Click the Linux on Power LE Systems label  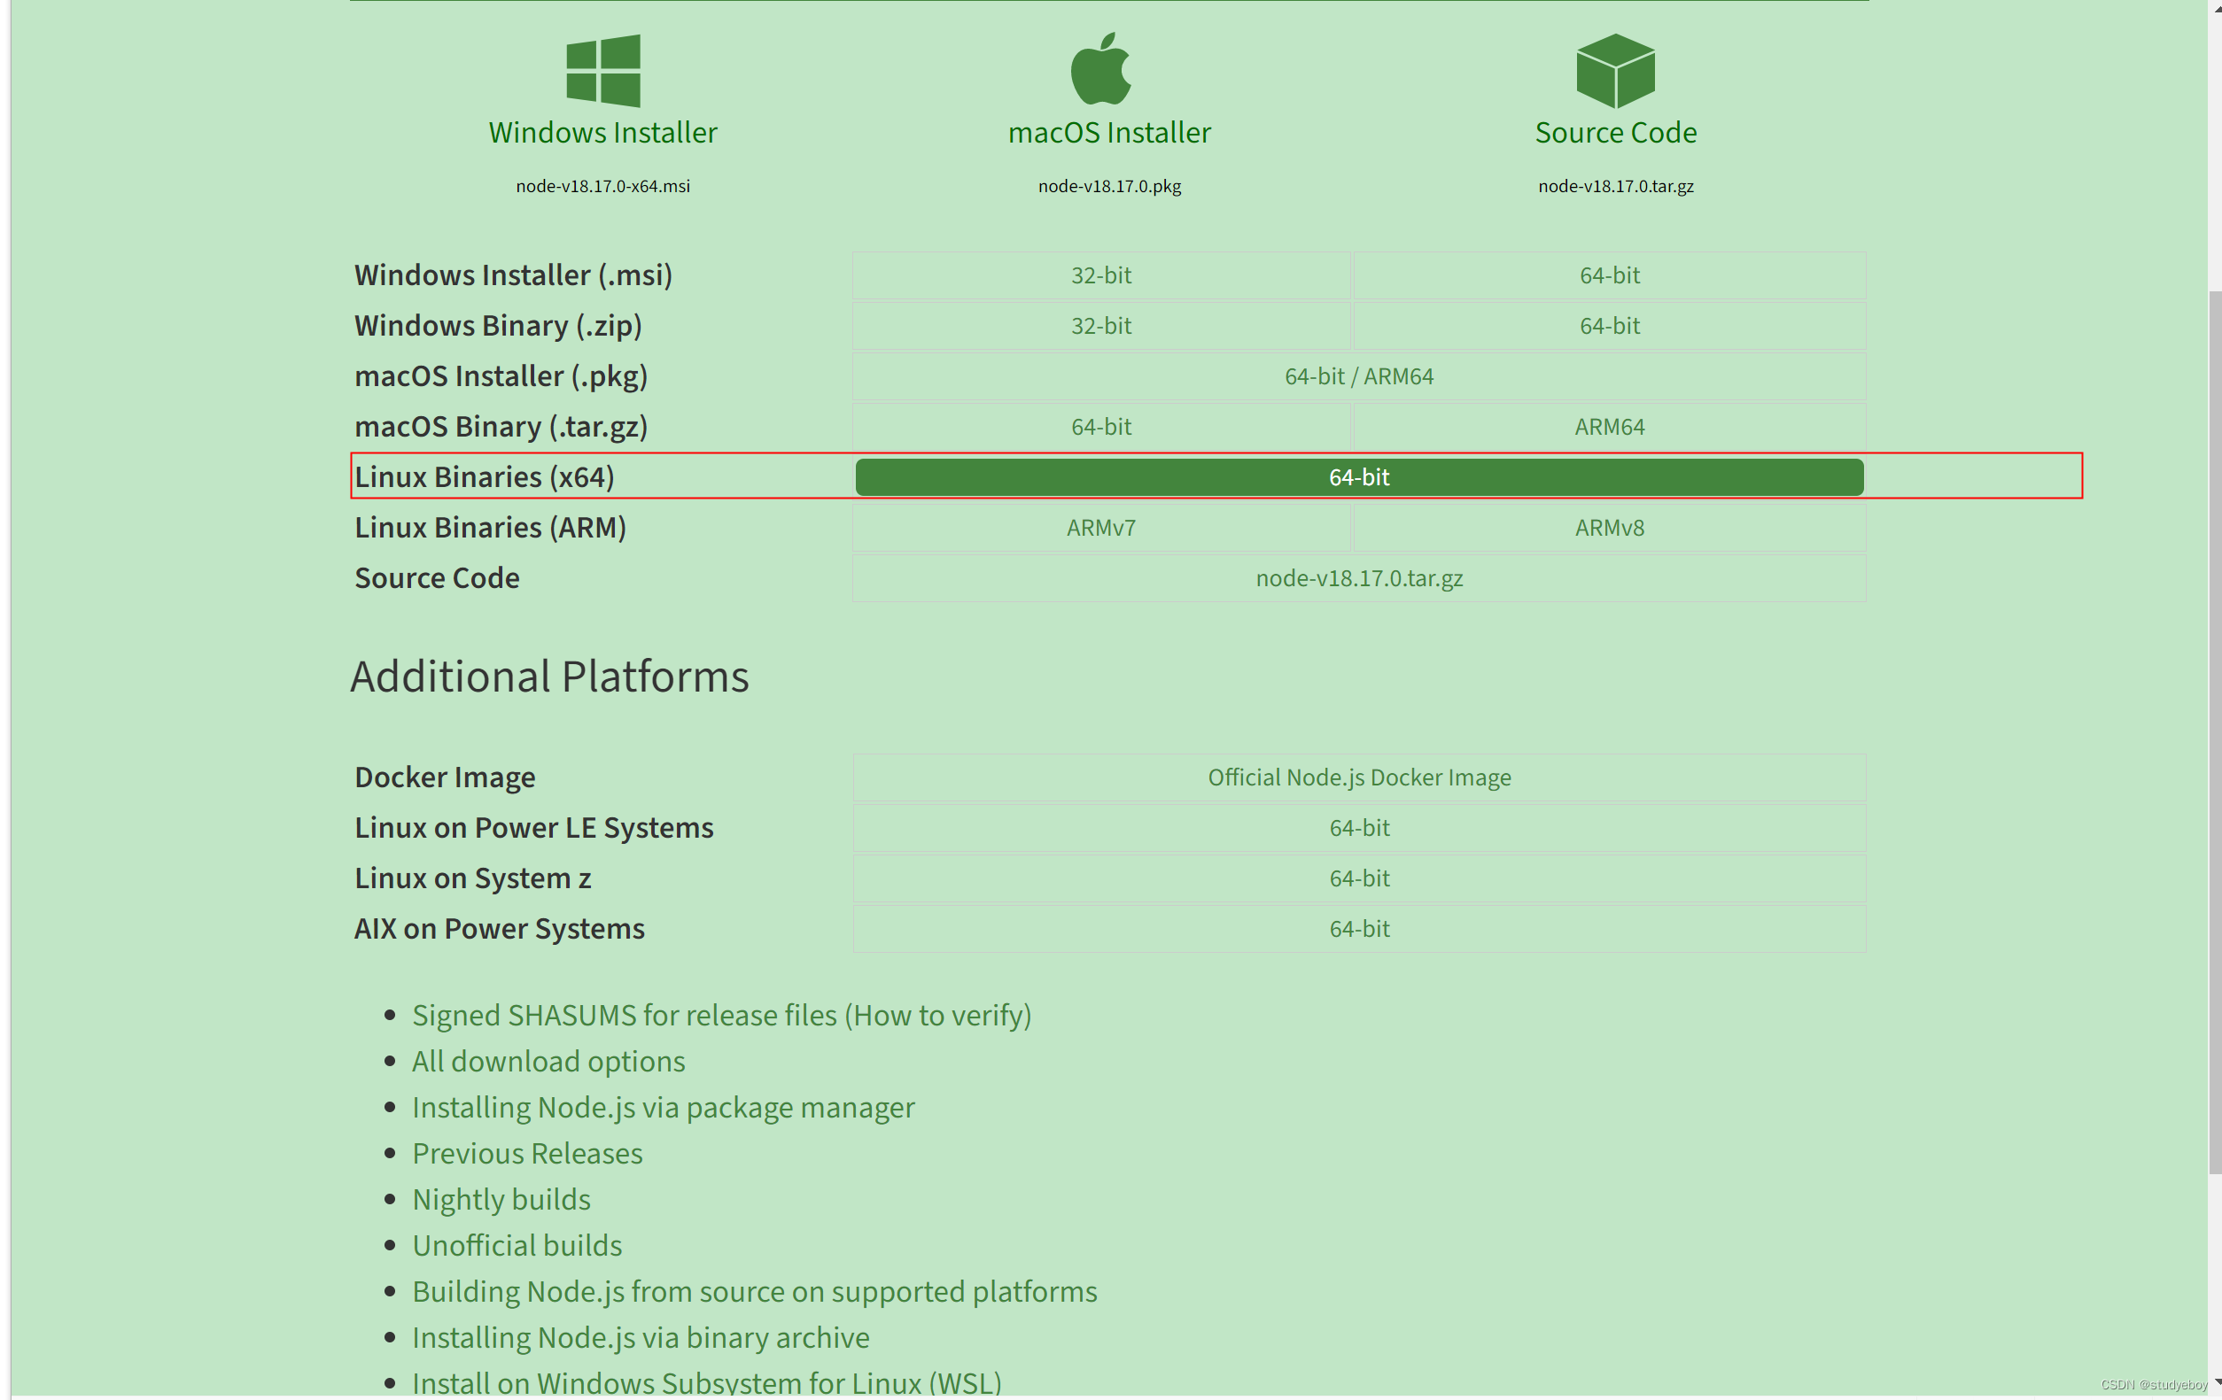coord(533,828)
